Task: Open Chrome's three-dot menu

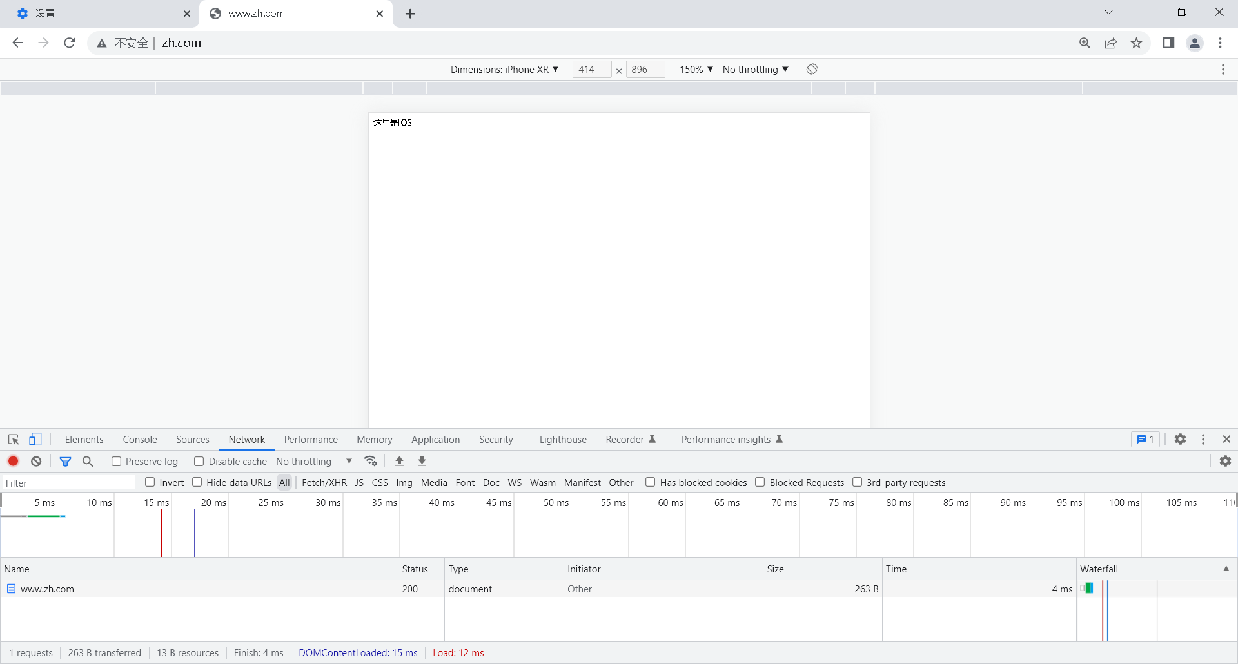Action: point(1220,43)
